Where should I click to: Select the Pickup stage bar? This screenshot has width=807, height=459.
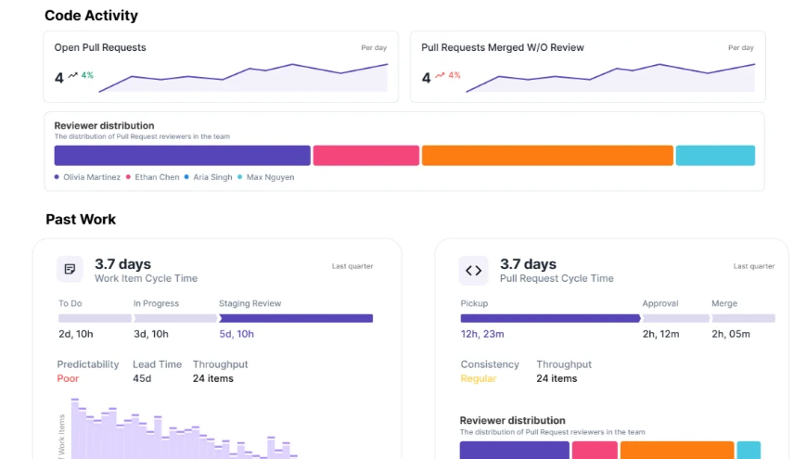550,318
